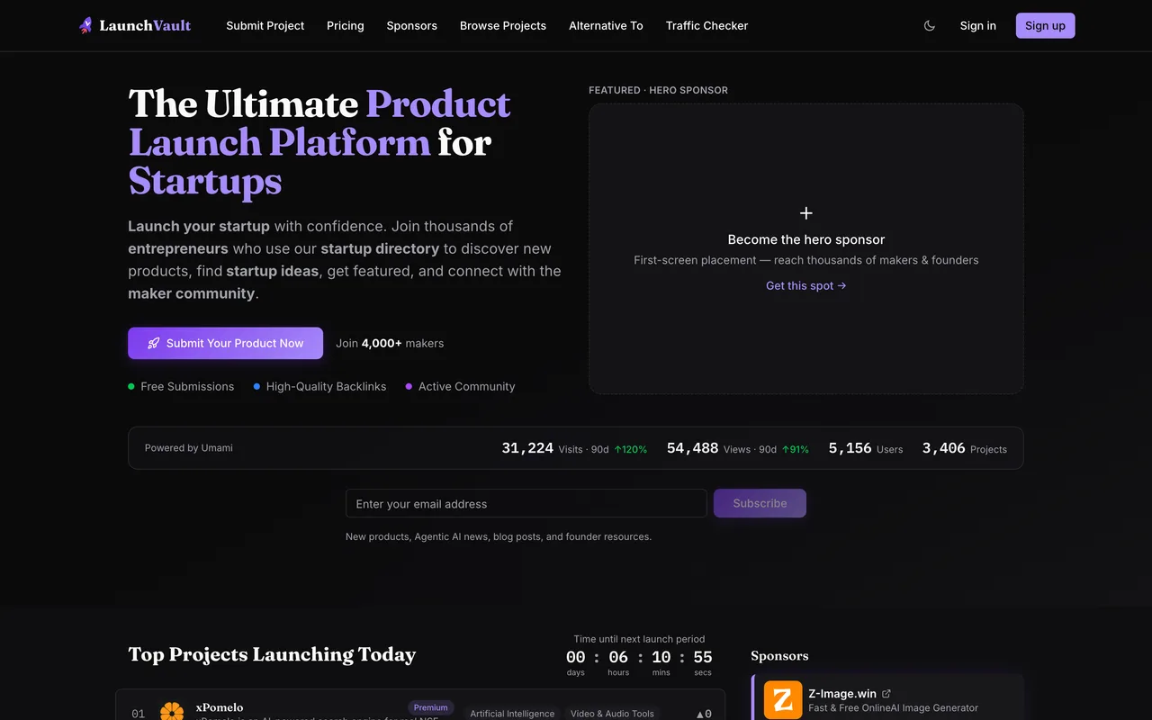This screenshot has width=1152, height=720.
Task: Click the Subscribe button
Action: 760,503
